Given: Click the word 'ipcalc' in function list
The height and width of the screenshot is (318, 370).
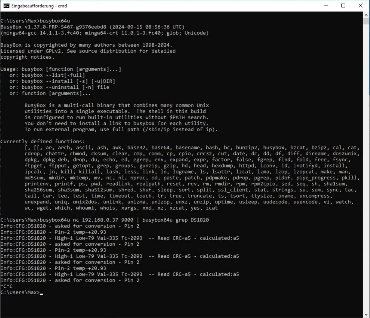Looking at the screenshot, I should [x=34, y=172].
